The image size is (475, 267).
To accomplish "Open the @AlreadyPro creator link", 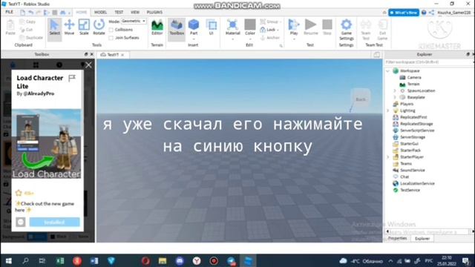I will (39, 93).
